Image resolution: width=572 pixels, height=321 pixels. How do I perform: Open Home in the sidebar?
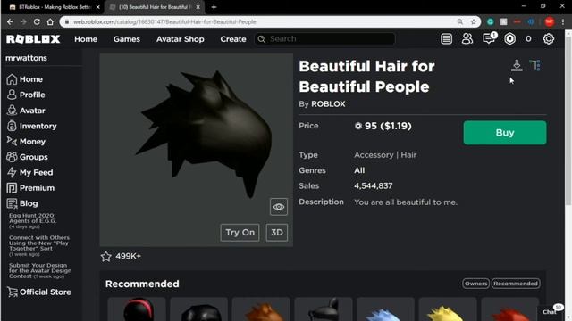click(x=25, y=79)
